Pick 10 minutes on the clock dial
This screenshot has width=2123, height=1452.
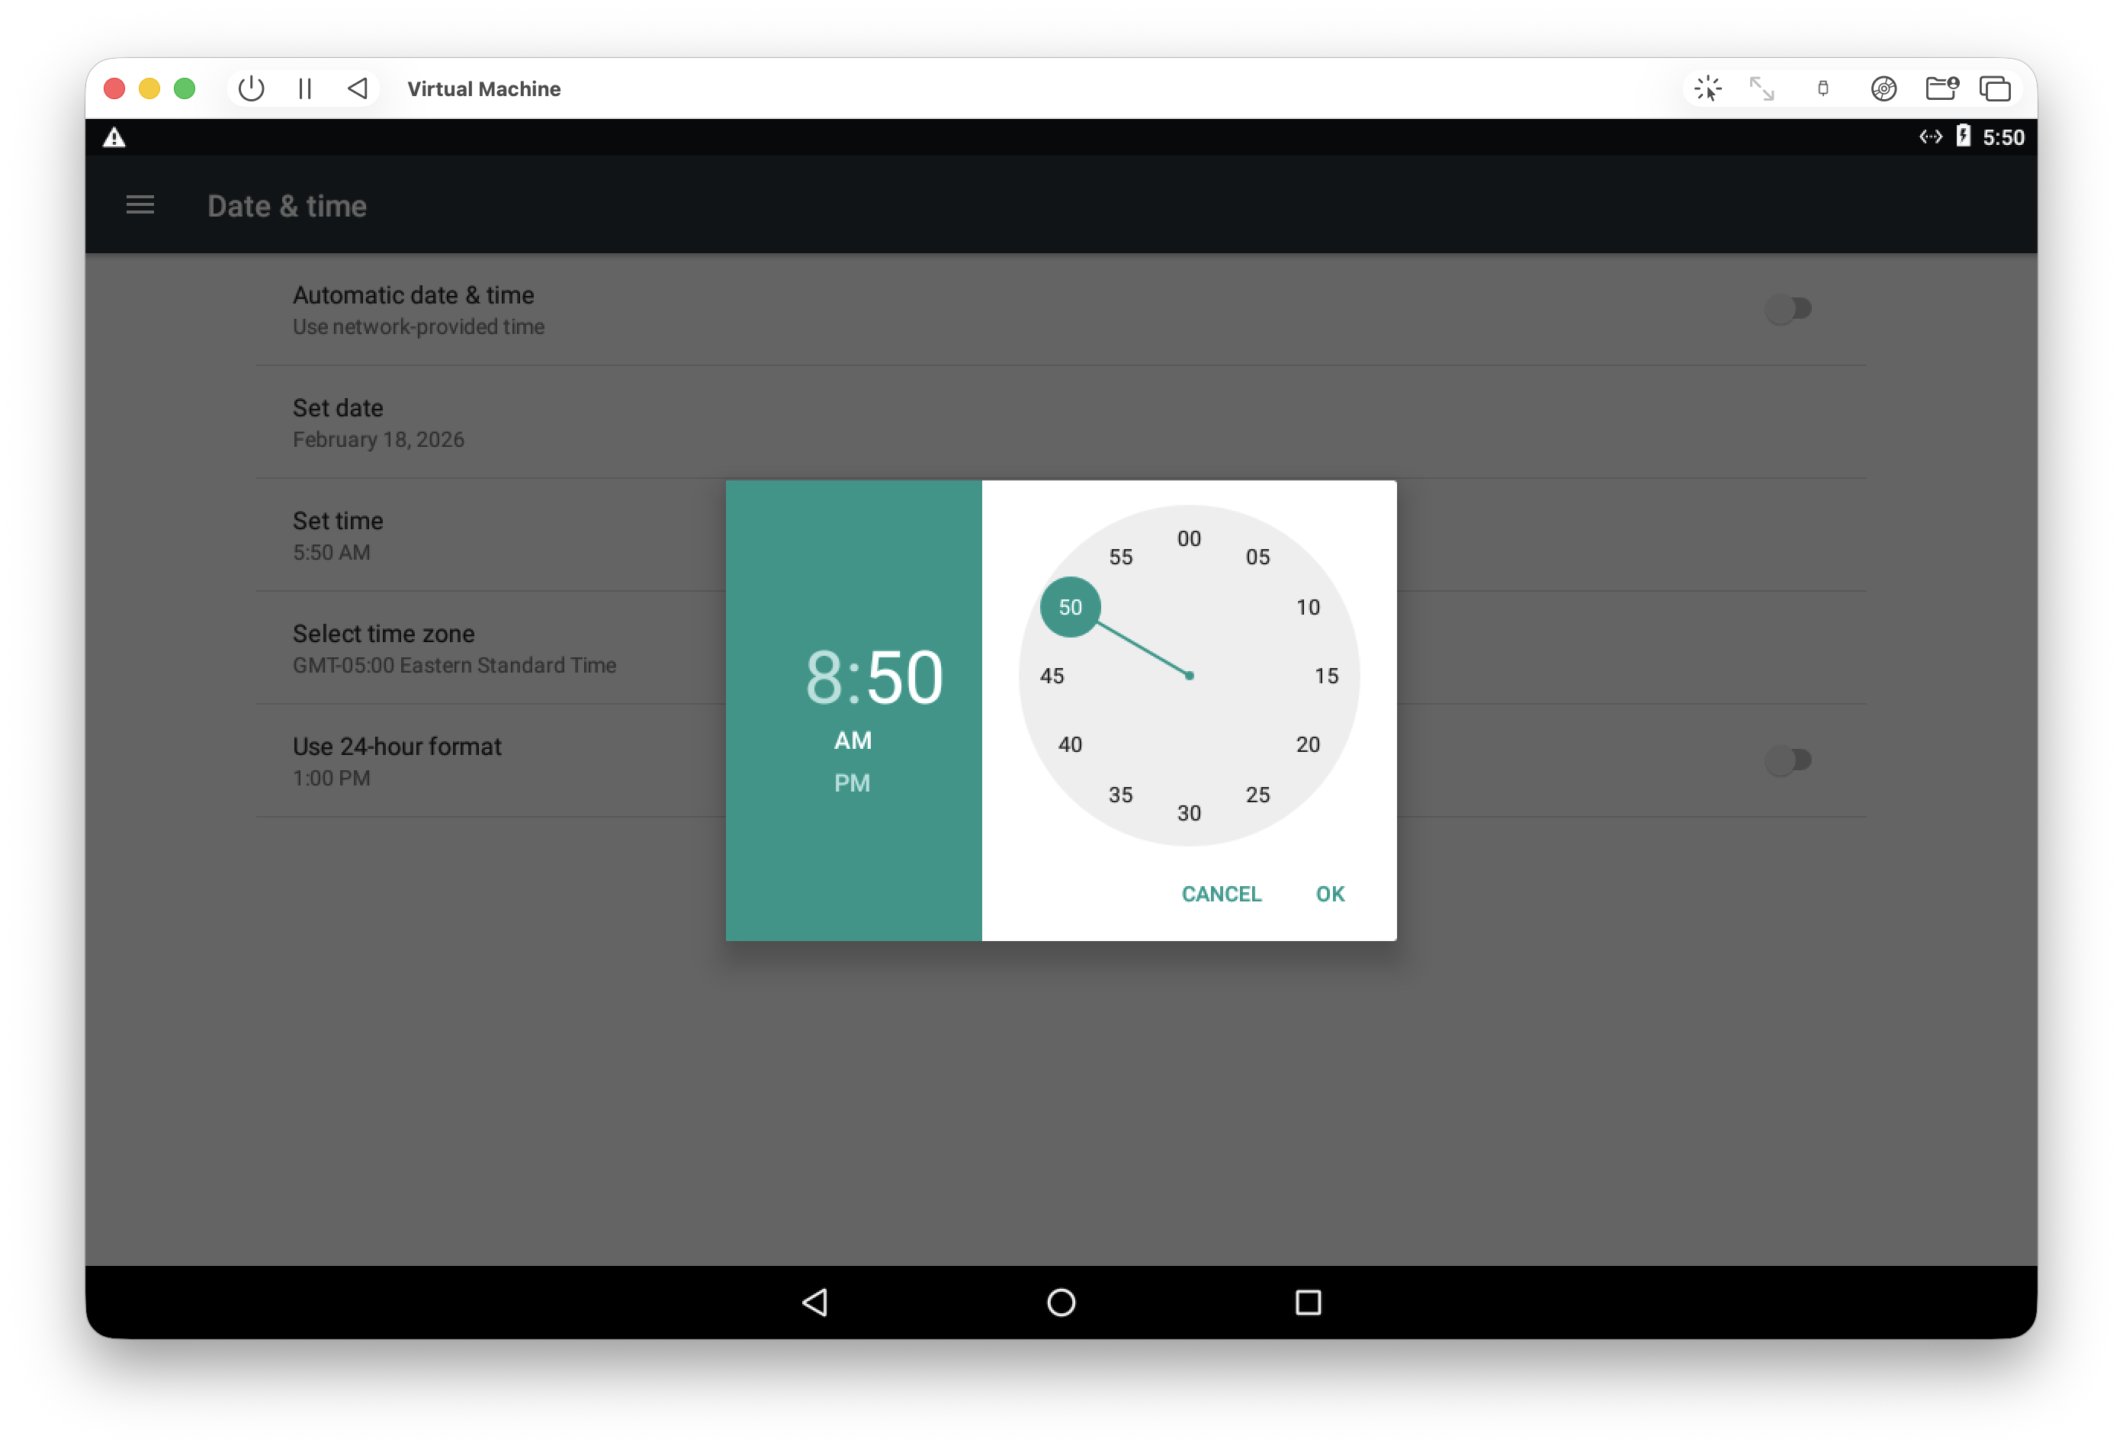coord(1308,608)
